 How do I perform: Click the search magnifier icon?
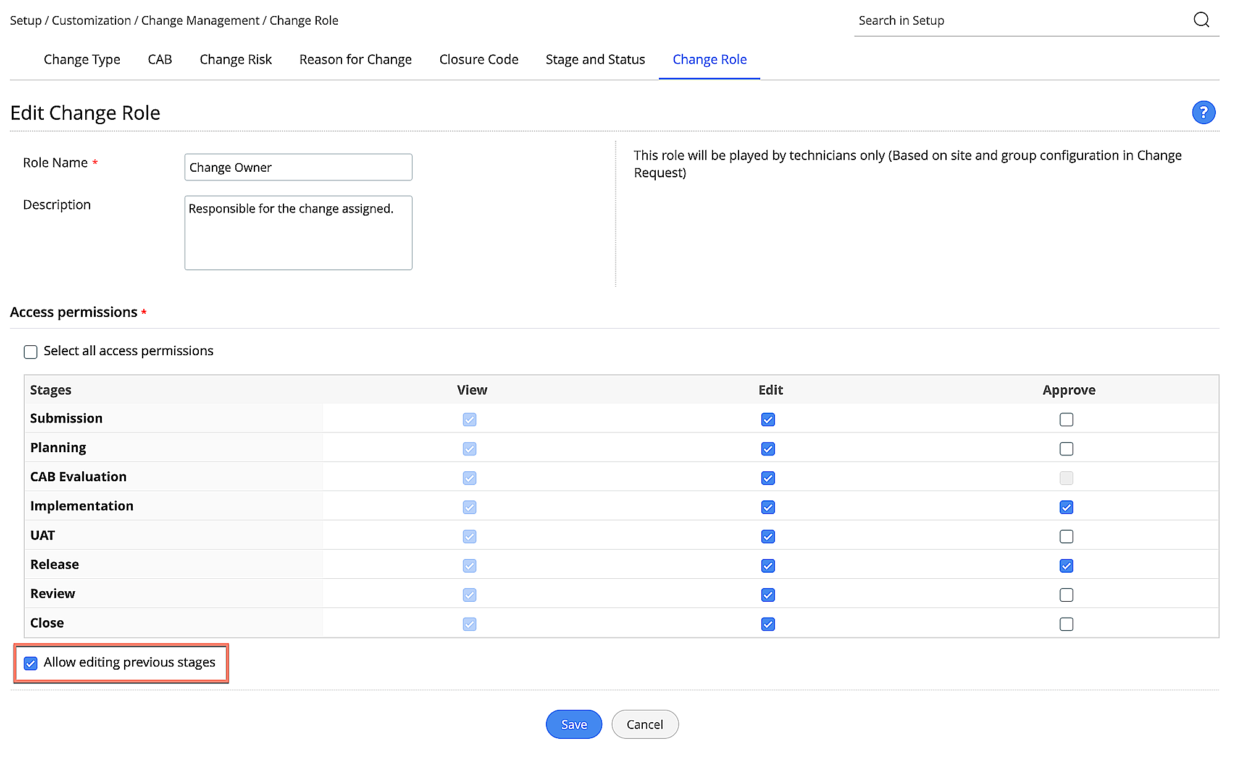point(1202,20)
